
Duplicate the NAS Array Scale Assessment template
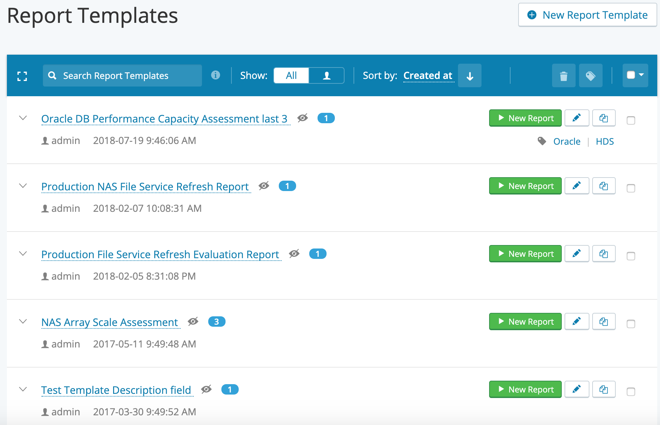[x=604, y=322]
